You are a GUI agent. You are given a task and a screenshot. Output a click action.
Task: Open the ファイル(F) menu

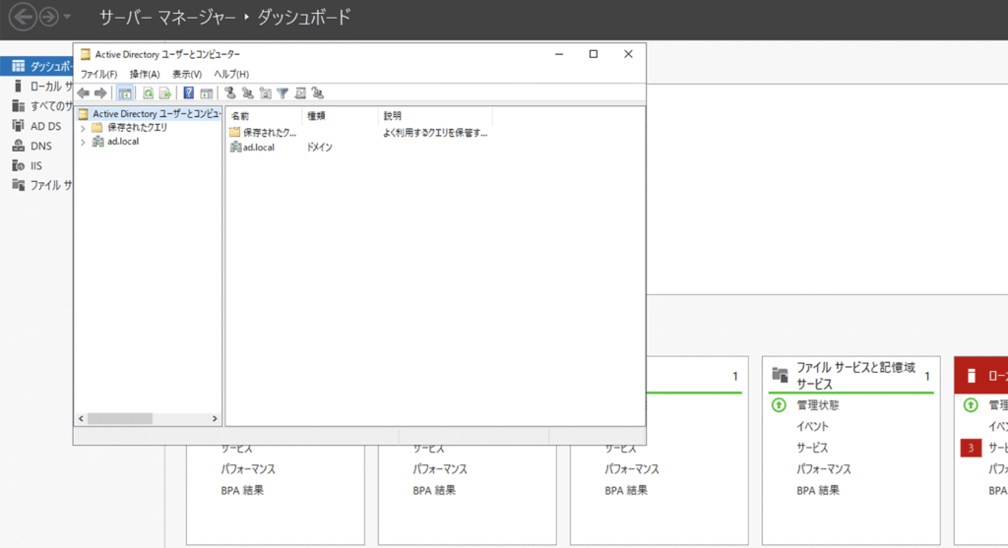pos(98,74)
